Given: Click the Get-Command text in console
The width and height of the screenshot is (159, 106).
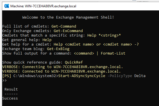Looking at the screenshot, I should pyautogui.click(x=64, y=26).
